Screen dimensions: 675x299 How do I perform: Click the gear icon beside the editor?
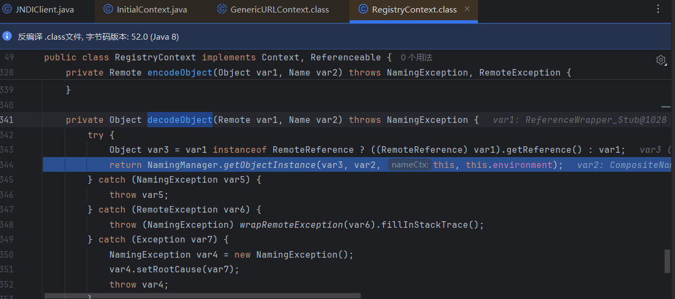pos(661,60)
